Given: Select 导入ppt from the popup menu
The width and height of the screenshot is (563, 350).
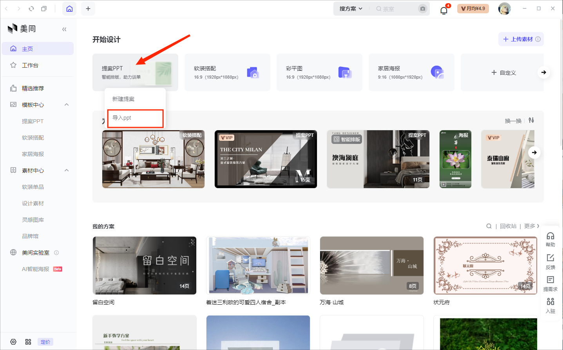Looking at the screenshot, I should (x=135, y=118).
